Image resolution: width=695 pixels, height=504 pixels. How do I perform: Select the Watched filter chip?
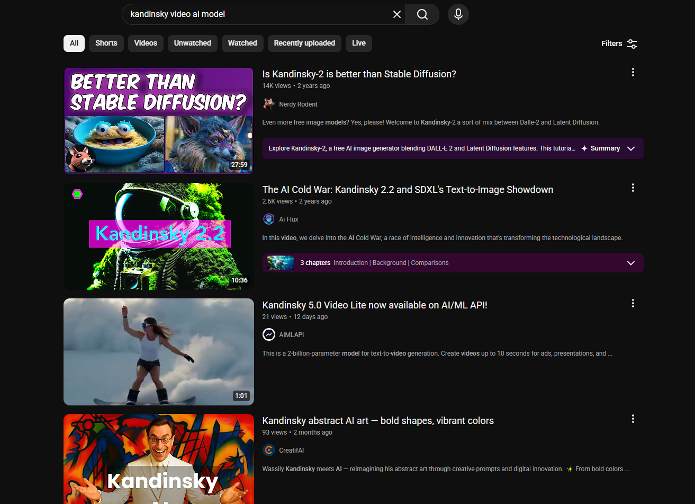[x=242, y=43]
